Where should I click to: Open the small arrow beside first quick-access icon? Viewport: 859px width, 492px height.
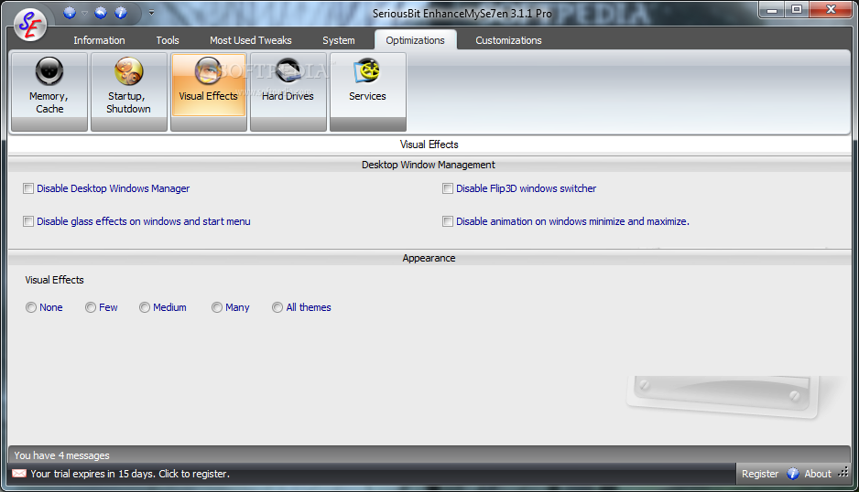[84, 13]
